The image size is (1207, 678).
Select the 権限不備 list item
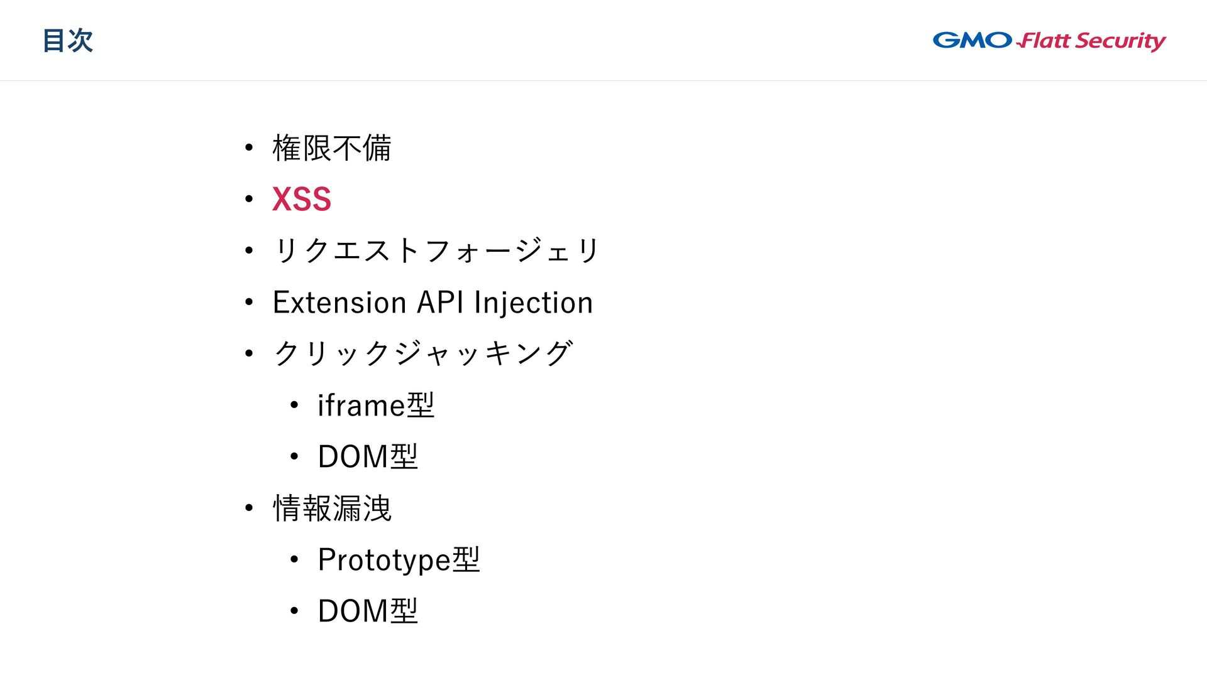point(332,148)
